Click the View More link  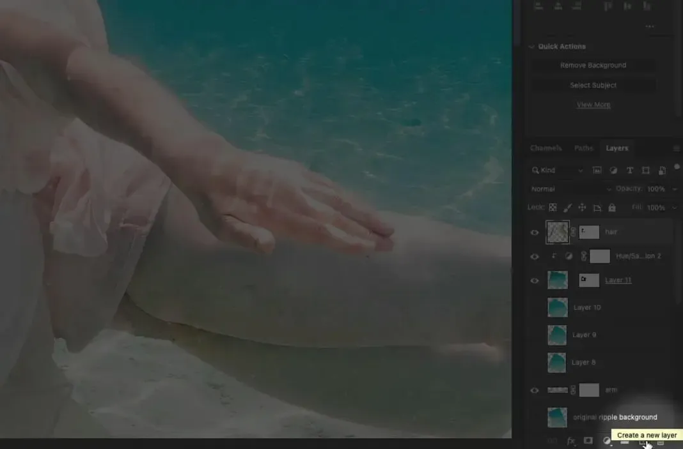(x=593, y=104)
